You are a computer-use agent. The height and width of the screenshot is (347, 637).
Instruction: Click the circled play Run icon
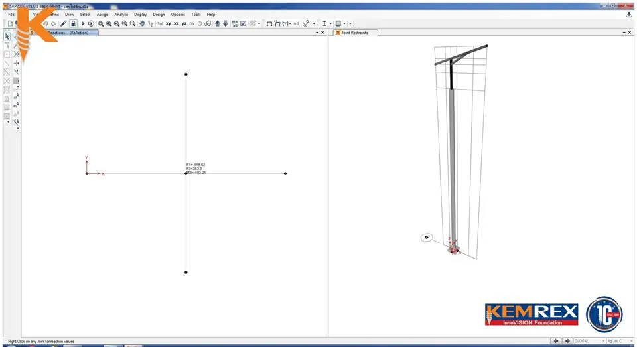click(91, 24)
